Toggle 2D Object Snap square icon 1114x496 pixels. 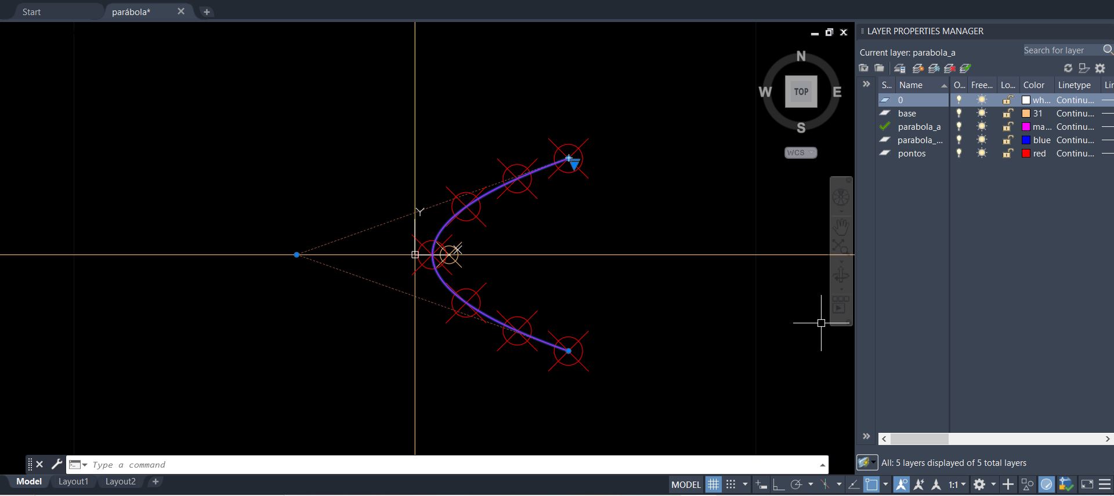[871, 484]
